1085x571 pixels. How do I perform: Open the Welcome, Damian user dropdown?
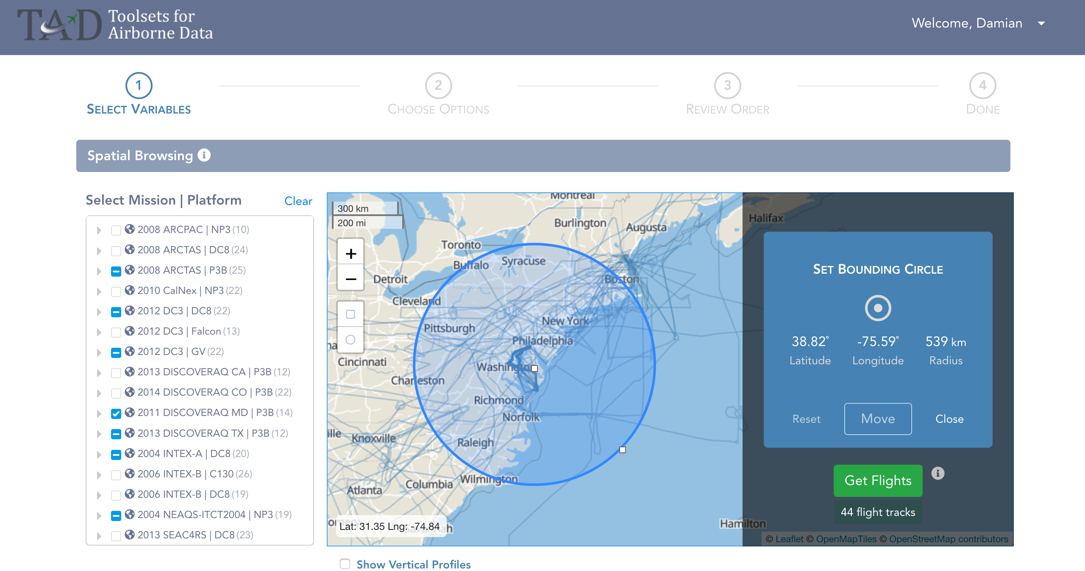pos(978,23)
